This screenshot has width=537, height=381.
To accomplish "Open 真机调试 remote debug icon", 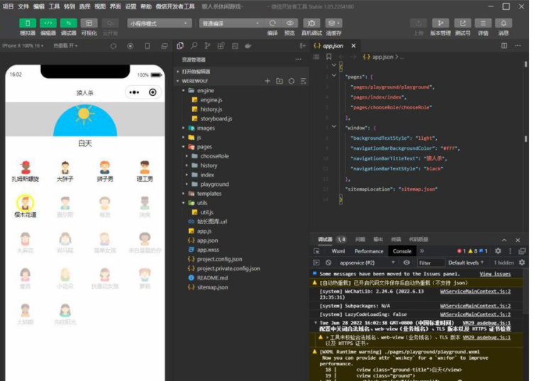I will click(311, 23).
